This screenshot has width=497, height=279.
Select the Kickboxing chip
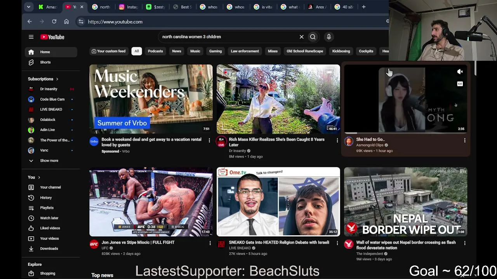[341, 51]
